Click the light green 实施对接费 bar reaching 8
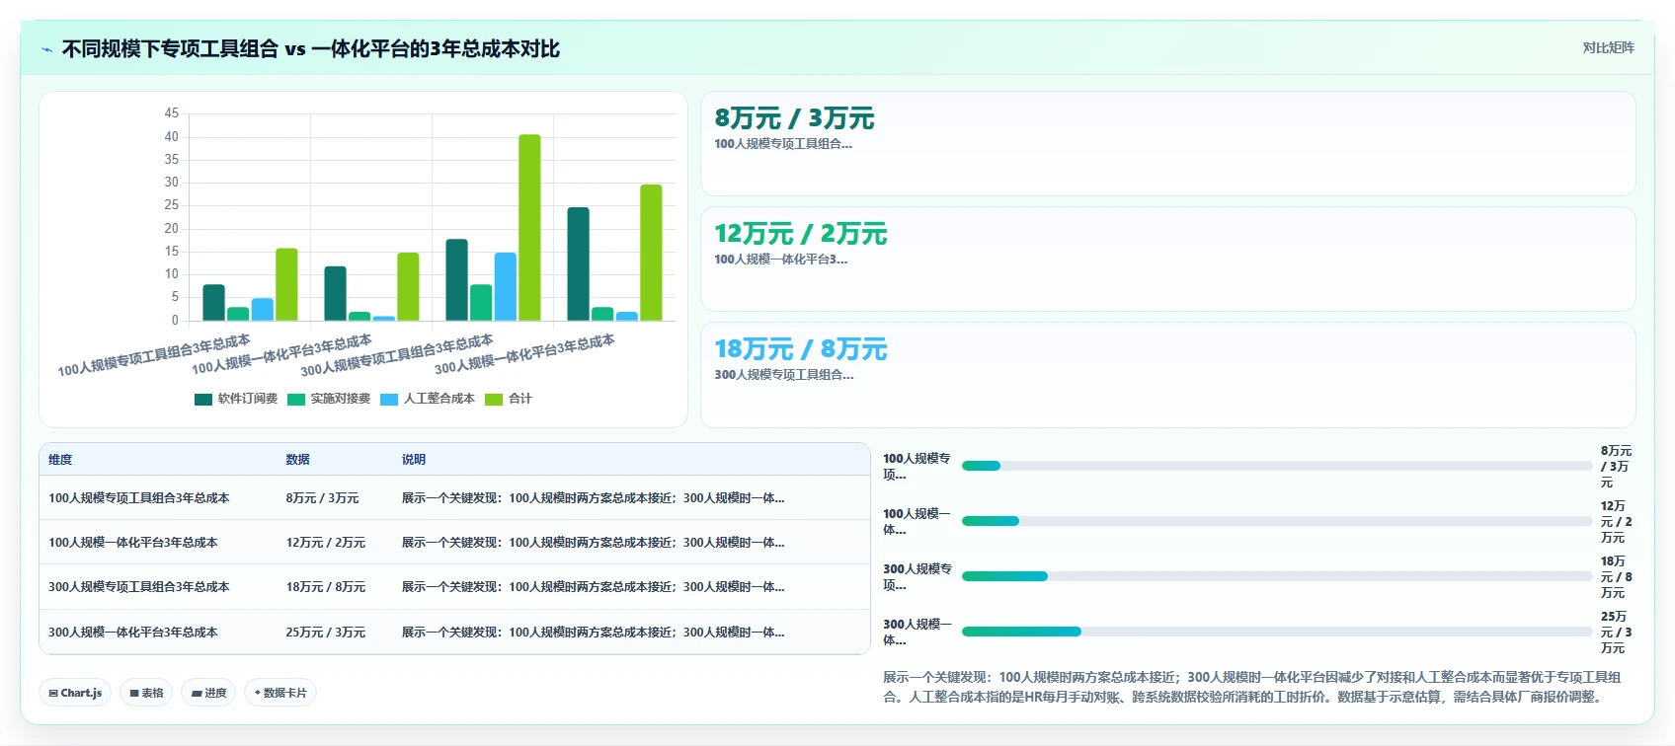The height and width of the screenshot is (746, 1675). [481, 303]
